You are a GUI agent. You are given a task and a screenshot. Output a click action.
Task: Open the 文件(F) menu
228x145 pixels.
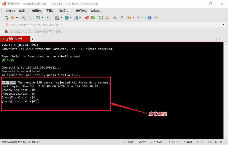pos(10,11)
